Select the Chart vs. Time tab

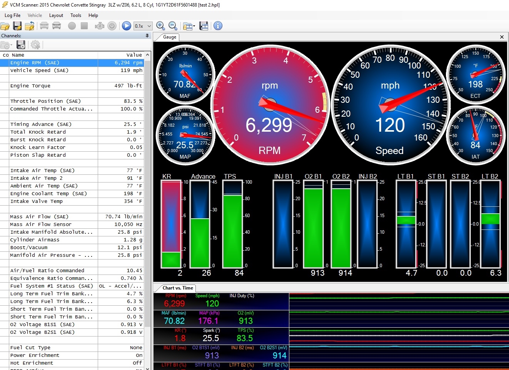point(178,288)
